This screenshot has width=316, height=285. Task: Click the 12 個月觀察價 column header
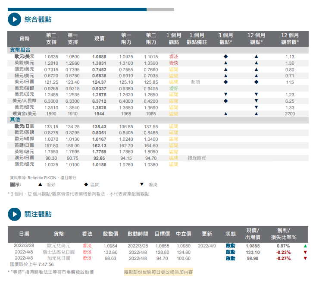(x=290, y=38)
